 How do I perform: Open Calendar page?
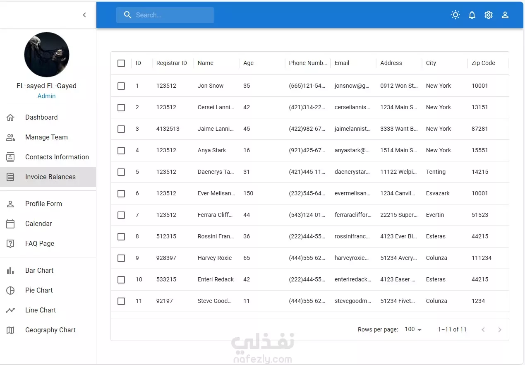click(48, 224)
